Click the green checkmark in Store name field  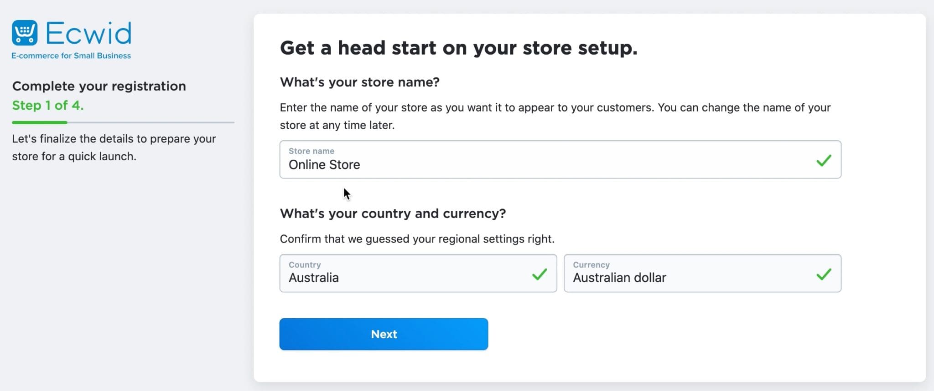(x=824, y=160)
